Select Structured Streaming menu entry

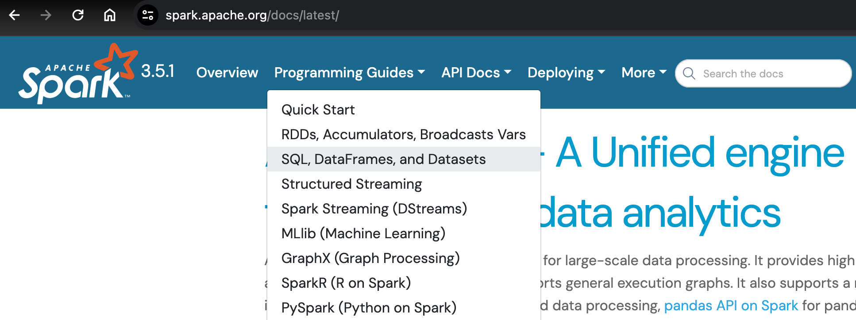point(404,184)
